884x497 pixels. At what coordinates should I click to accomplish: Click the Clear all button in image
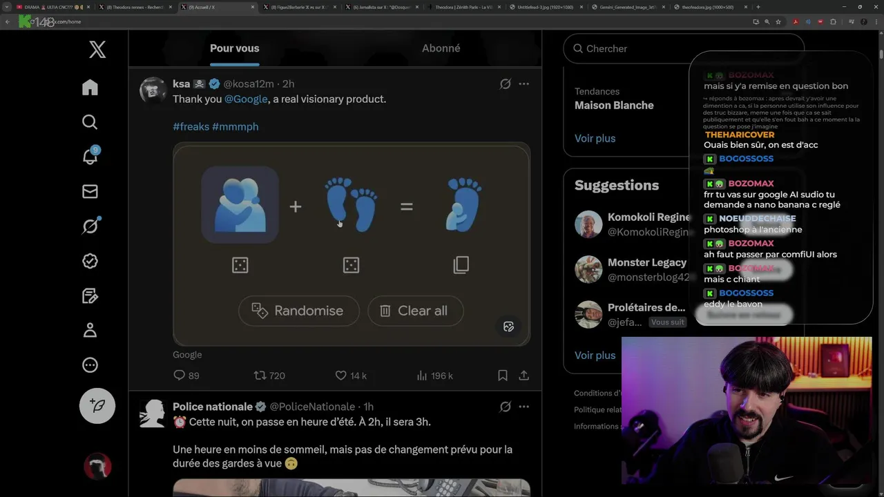tap(415, 311)
